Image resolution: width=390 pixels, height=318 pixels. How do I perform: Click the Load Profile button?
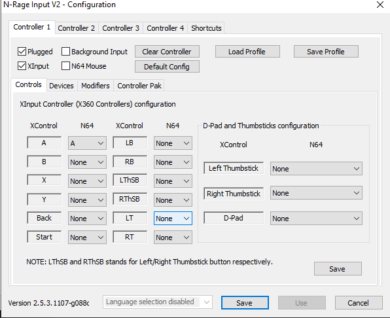pyautogui.click(x=247, y=52)
